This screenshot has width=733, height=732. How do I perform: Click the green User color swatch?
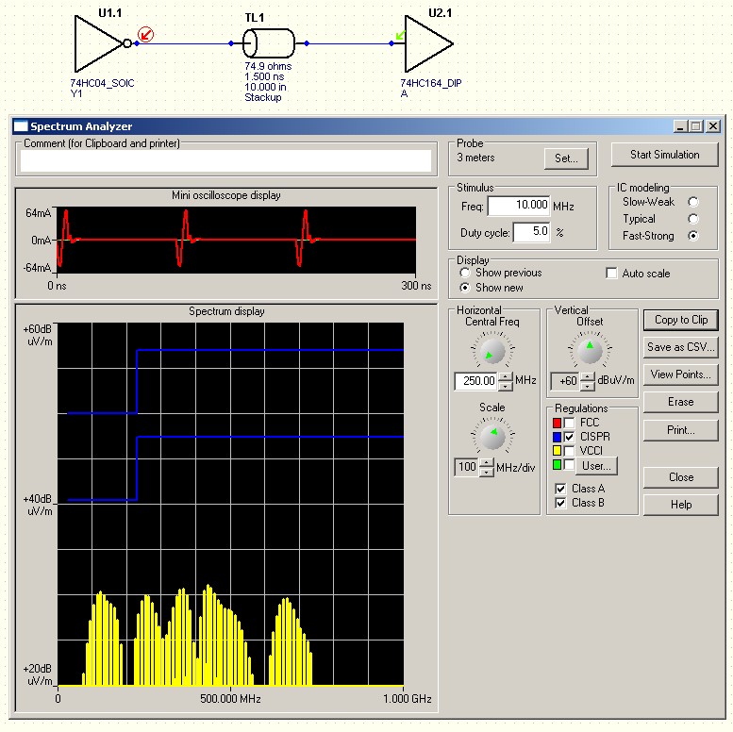557,465
